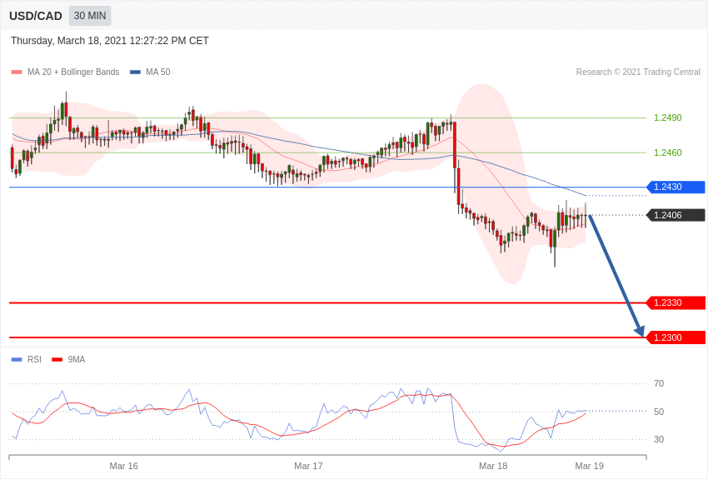The height and width of the screenshot is (480, 708).
Task: Click the 30 MIN timeframe button
Action: [x=90, y=16]
